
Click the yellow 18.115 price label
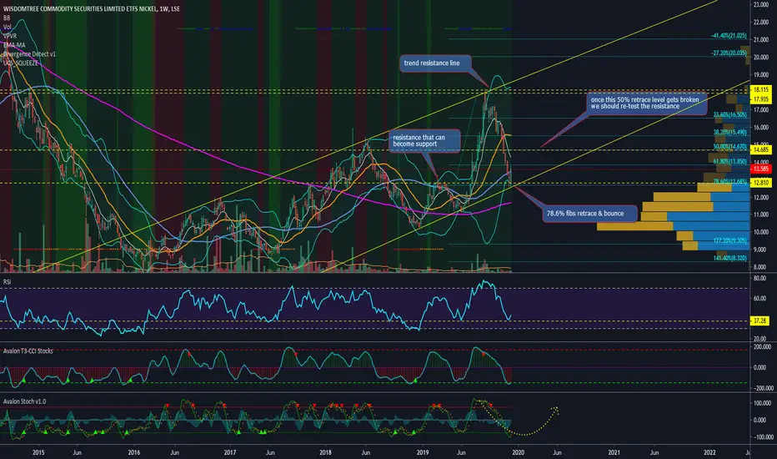click(760, 90)
